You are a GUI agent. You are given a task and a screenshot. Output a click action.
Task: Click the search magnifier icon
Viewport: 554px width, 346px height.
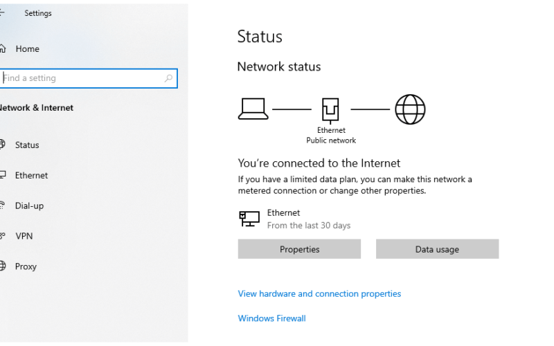(168, 78)
